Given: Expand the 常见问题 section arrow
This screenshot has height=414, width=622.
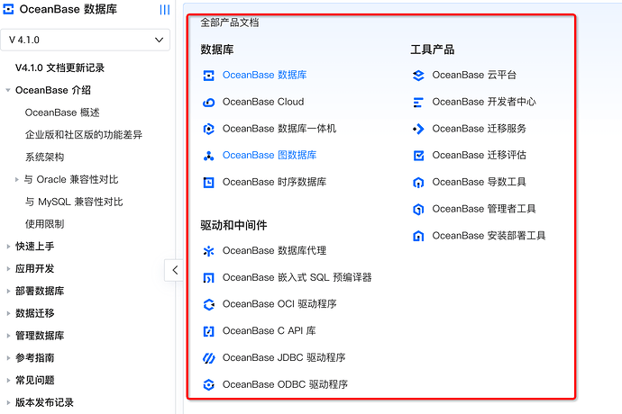Looking at the screenshot, I should 8,381.
